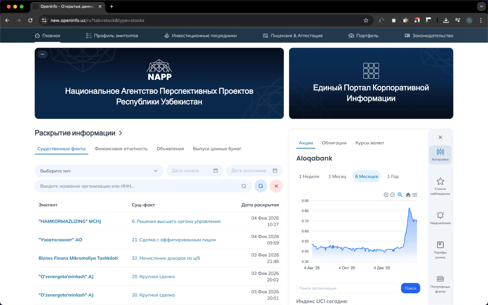Select the Облигации tab
488x305 pixels.
(x=334, y=143)
